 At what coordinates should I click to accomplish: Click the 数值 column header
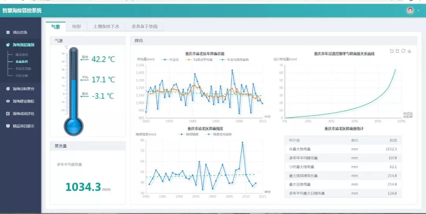coord(393,140)
